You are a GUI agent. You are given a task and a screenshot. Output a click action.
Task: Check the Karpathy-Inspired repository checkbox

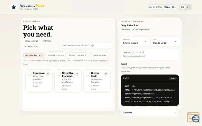pyautogui.click(x=59, y=74)
